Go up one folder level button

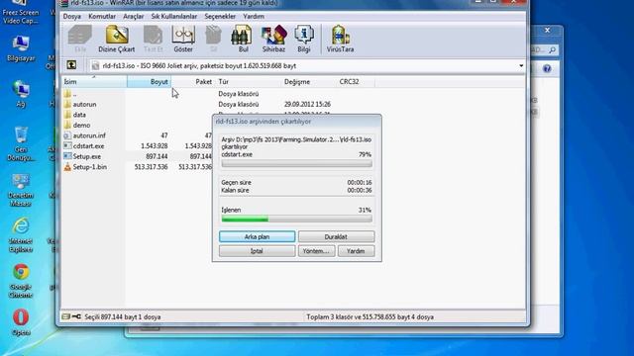[71, 65]
